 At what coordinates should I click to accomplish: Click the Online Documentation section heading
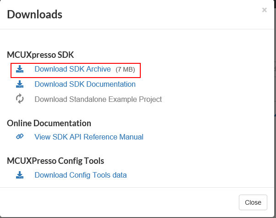point(49,123)
